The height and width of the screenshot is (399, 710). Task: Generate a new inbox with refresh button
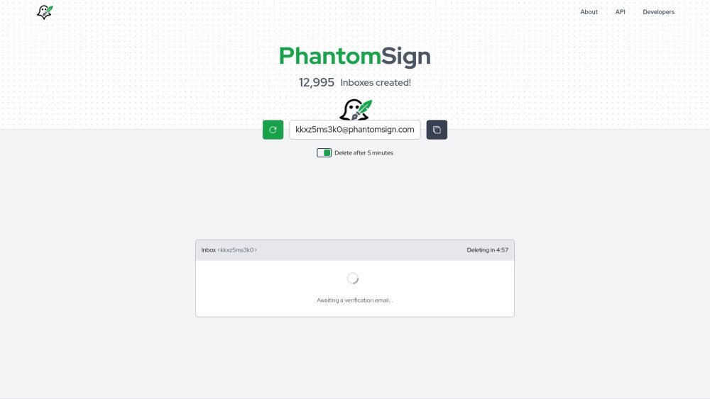[273, 130]
